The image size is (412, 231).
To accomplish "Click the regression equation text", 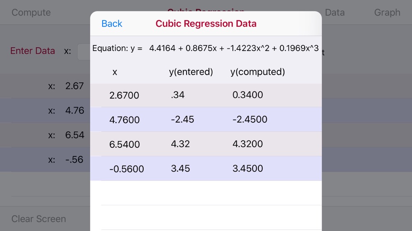I will [206, 48].
